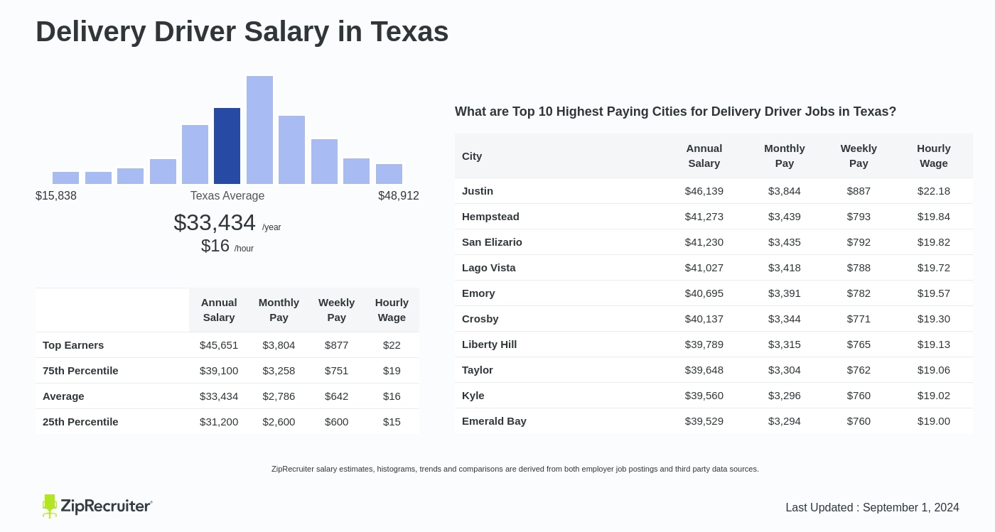This screenshot has height=532, width=995.
Task: Click the Delivery Driver Salary in Texas heading
Action: coord(242,31)
